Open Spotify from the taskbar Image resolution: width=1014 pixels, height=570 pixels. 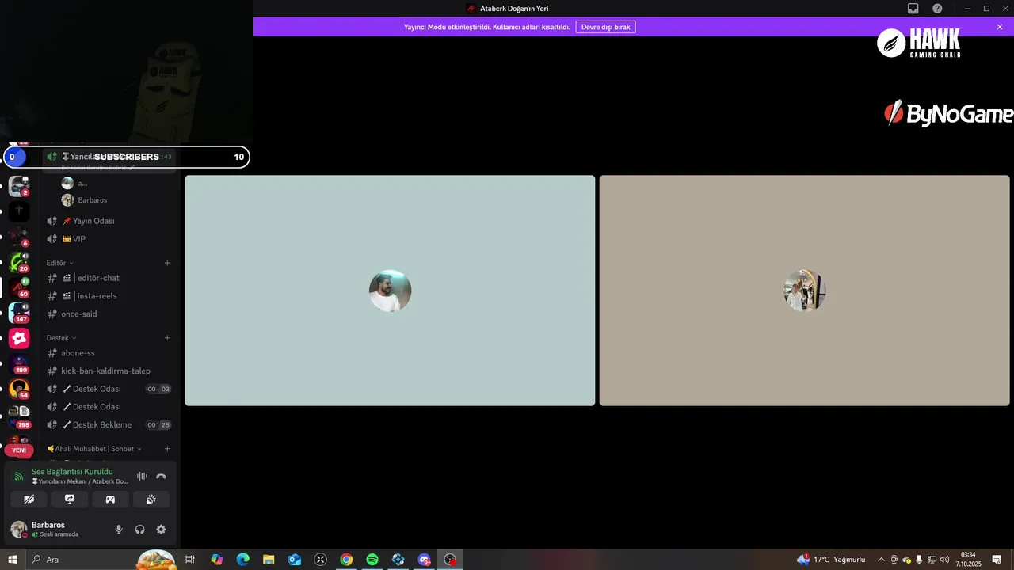point(372,560)
